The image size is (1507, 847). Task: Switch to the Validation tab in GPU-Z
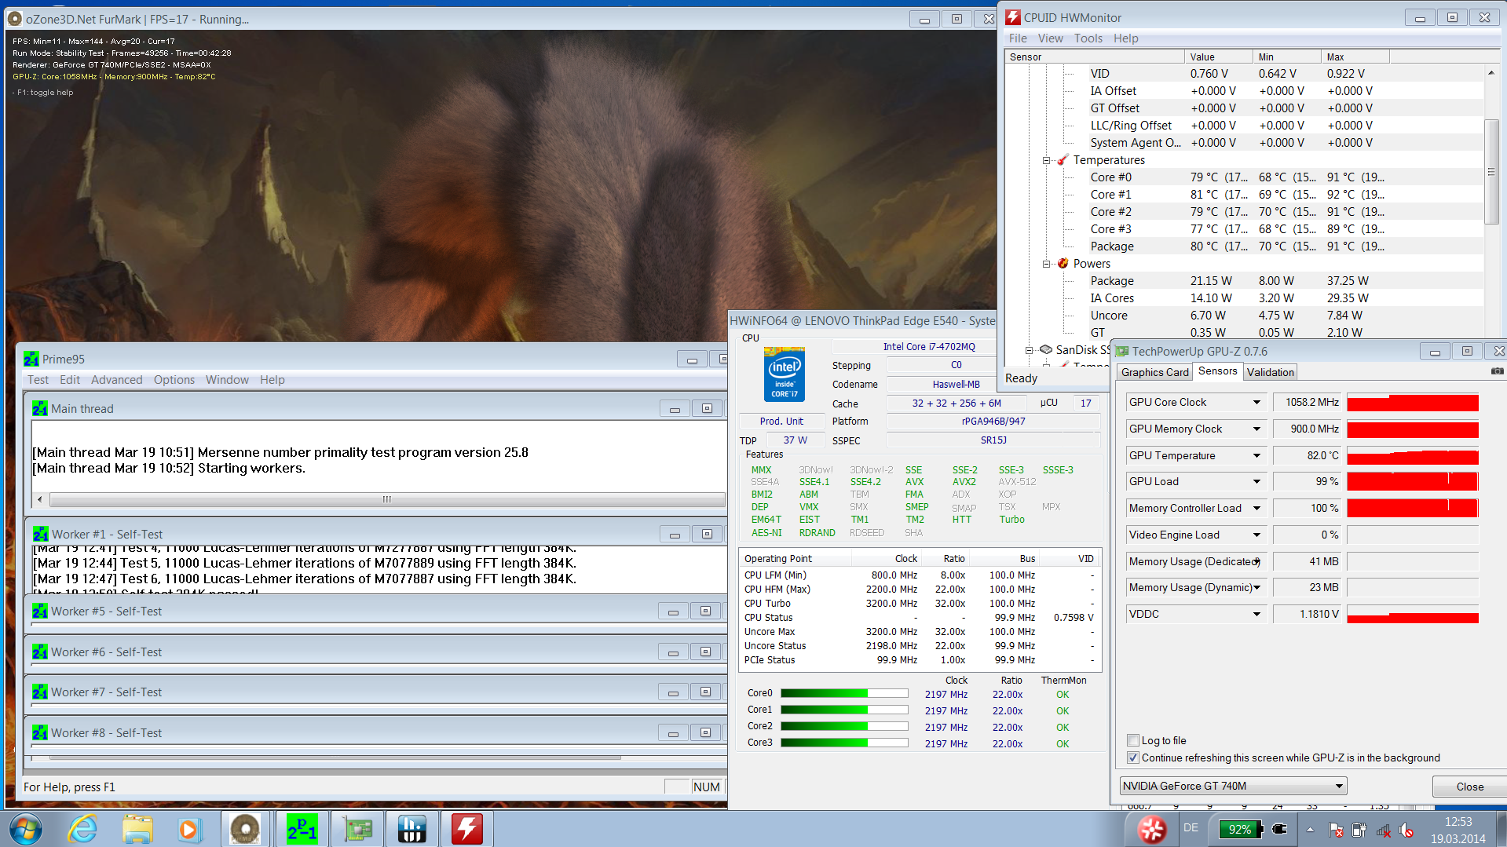tap(1270, 372)
